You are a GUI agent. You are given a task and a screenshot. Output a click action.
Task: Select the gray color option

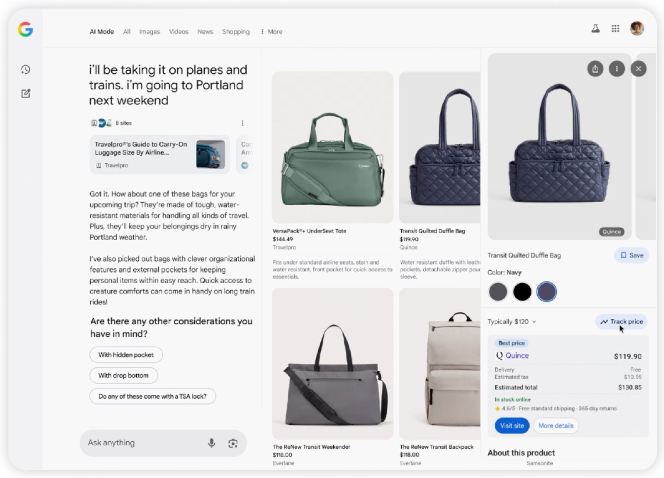coord(497,291)
